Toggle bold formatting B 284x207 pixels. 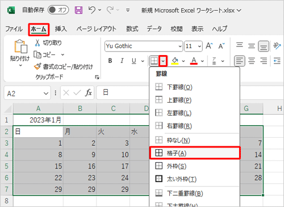coord(110,61)
